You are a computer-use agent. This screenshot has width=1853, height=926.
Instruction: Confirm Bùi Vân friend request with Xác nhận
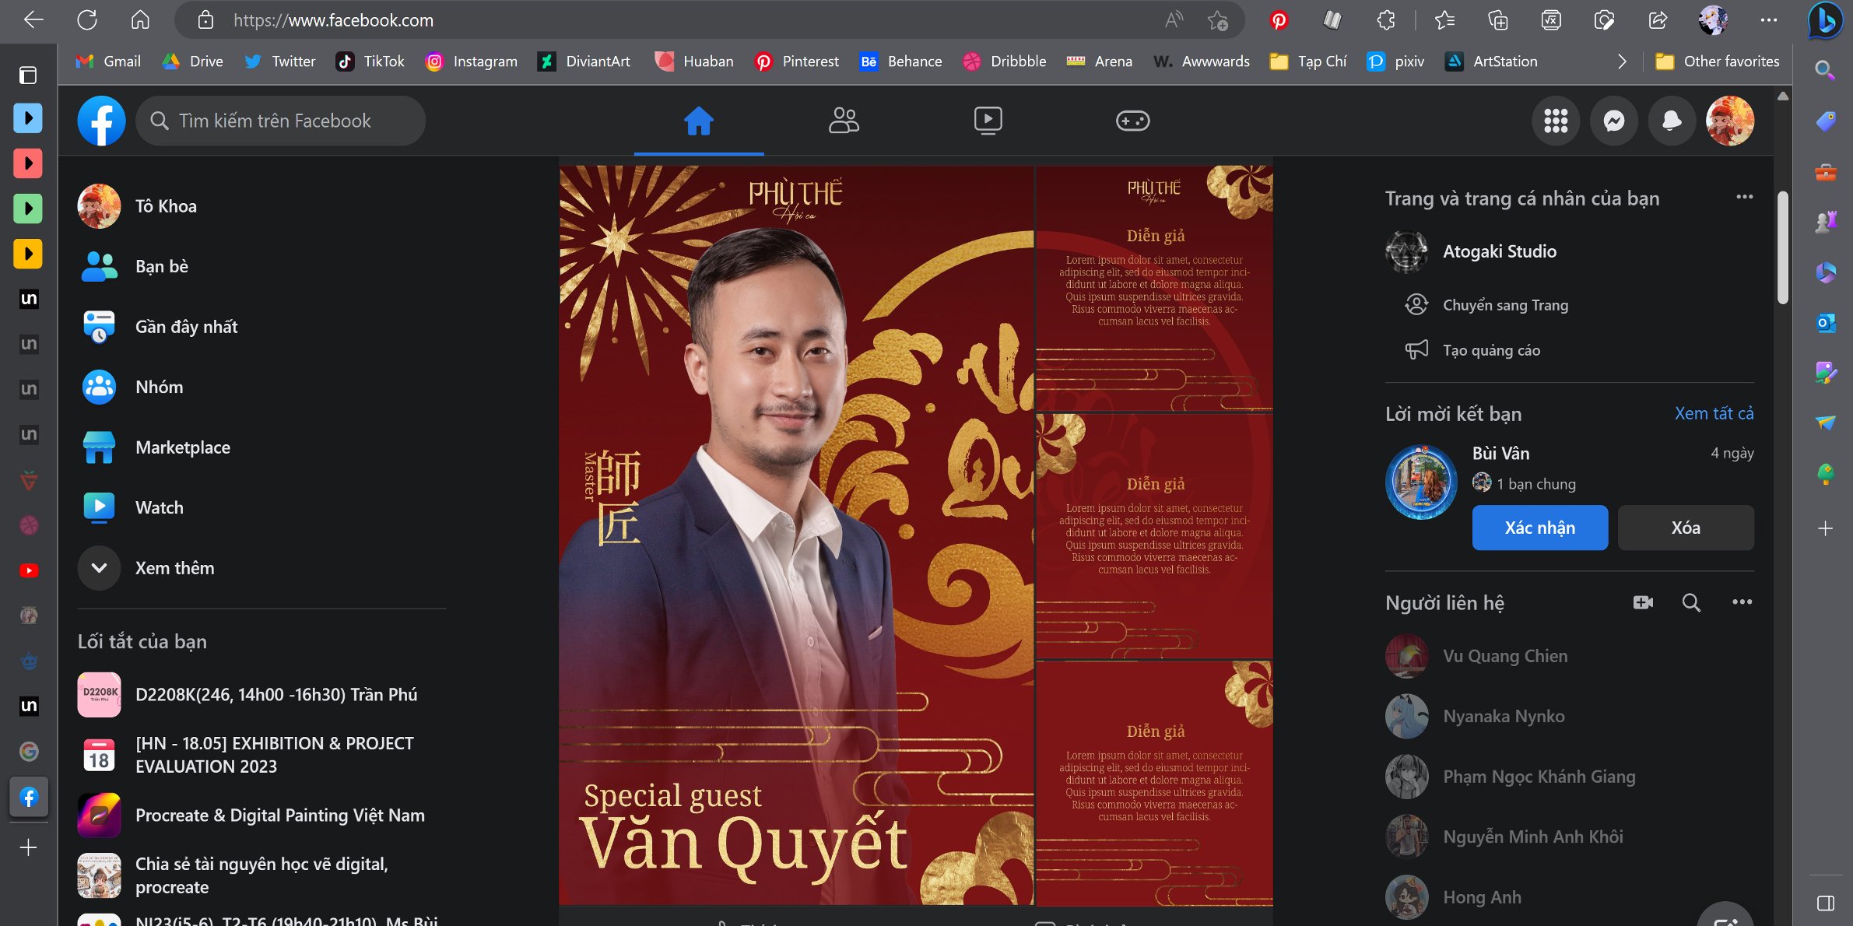(1539, 528)
